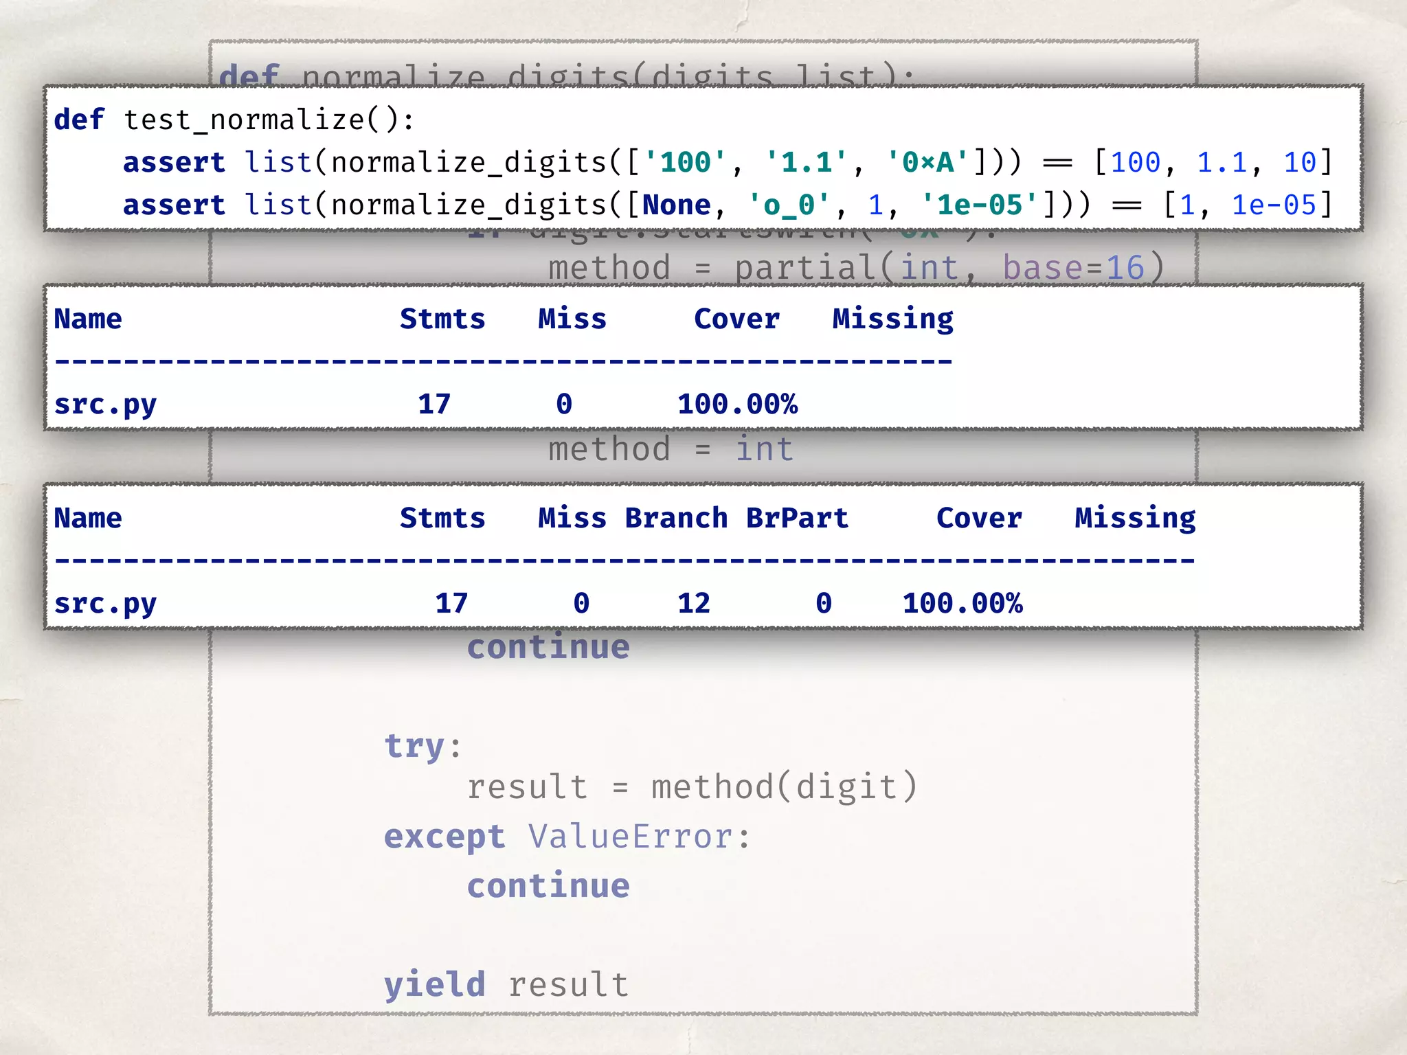
Task: Click the unquoted 1e-05 in the expected list
Action: (1274, 205)
